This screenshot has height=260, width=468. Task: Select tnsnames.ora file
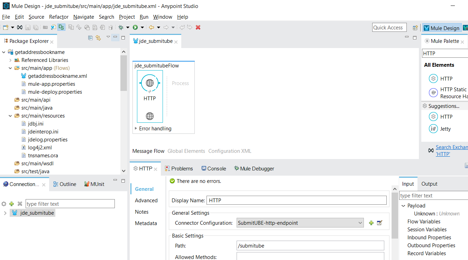[x=43, y=156]
